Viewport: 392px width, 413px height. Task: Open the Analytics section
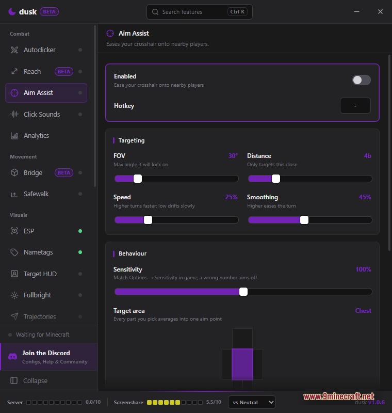pyautogui.click(x=46, y=136)
